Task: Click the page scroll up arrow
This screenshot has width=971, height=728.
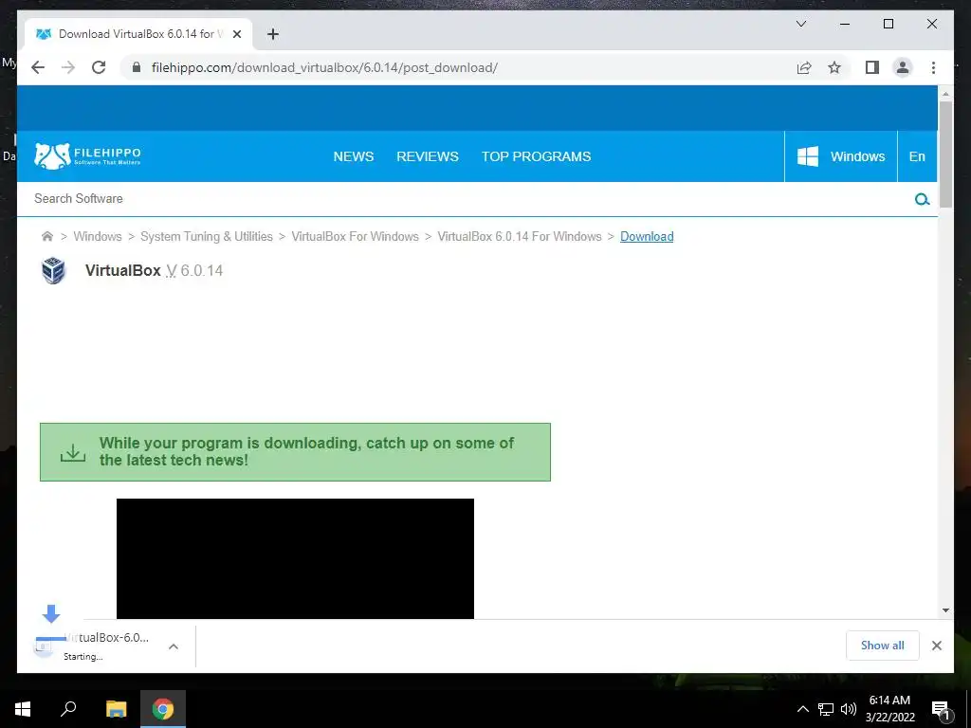Action: point(945,94)
